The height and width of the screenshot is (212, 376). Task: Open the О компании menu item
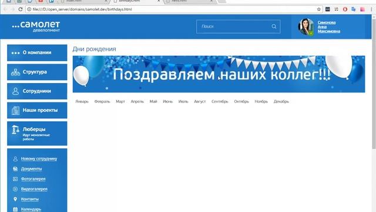pyautogui.click(x=37, y=52)
